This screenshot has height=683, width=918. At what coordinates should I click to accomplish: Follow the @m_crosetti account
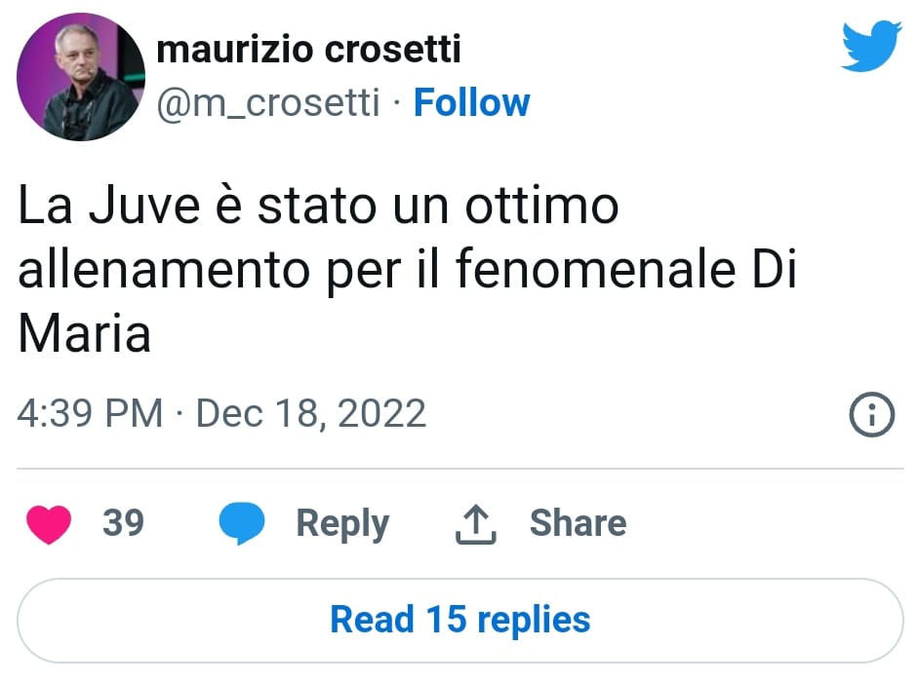pos(471,102)
